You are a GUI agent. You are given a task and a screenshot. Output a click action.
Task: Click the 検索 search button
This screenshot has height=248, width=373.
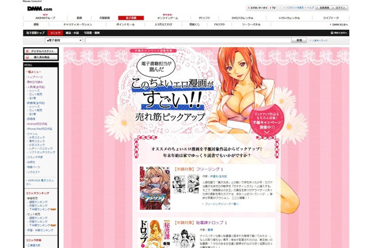(299, 40)
